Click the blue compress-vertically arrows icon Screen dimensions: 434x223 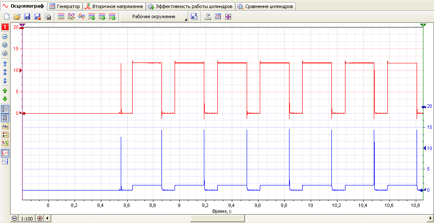pyautogui.click(x=5, y=72)
